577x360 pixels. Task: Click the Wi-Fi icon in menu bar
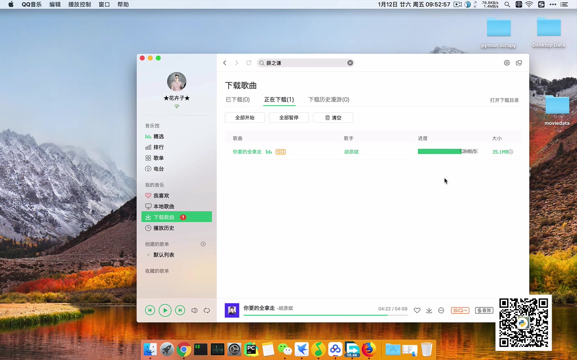tap(529, 4)
